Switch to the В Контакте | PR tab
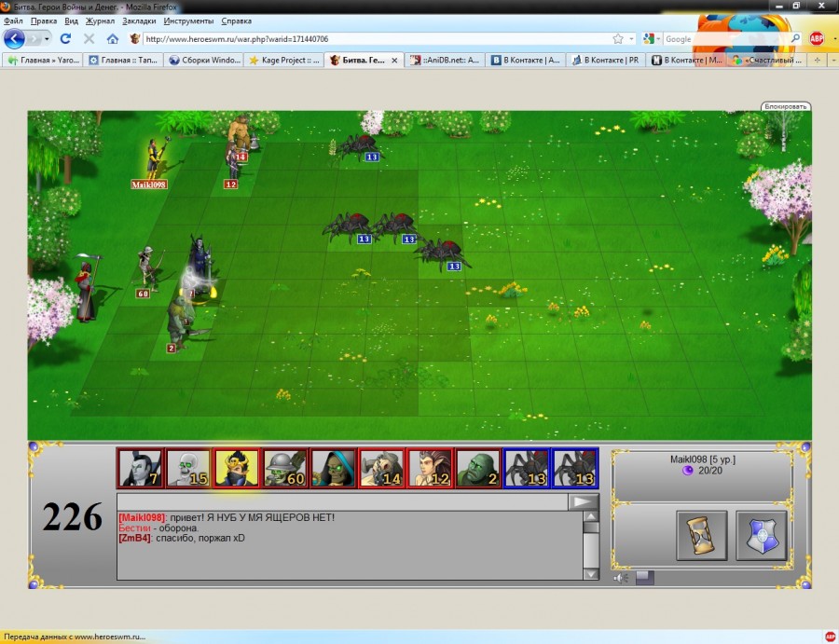 coord(606,60)
